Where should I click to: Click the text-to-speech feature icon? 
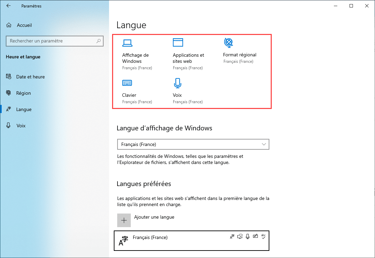click(240, 237)
